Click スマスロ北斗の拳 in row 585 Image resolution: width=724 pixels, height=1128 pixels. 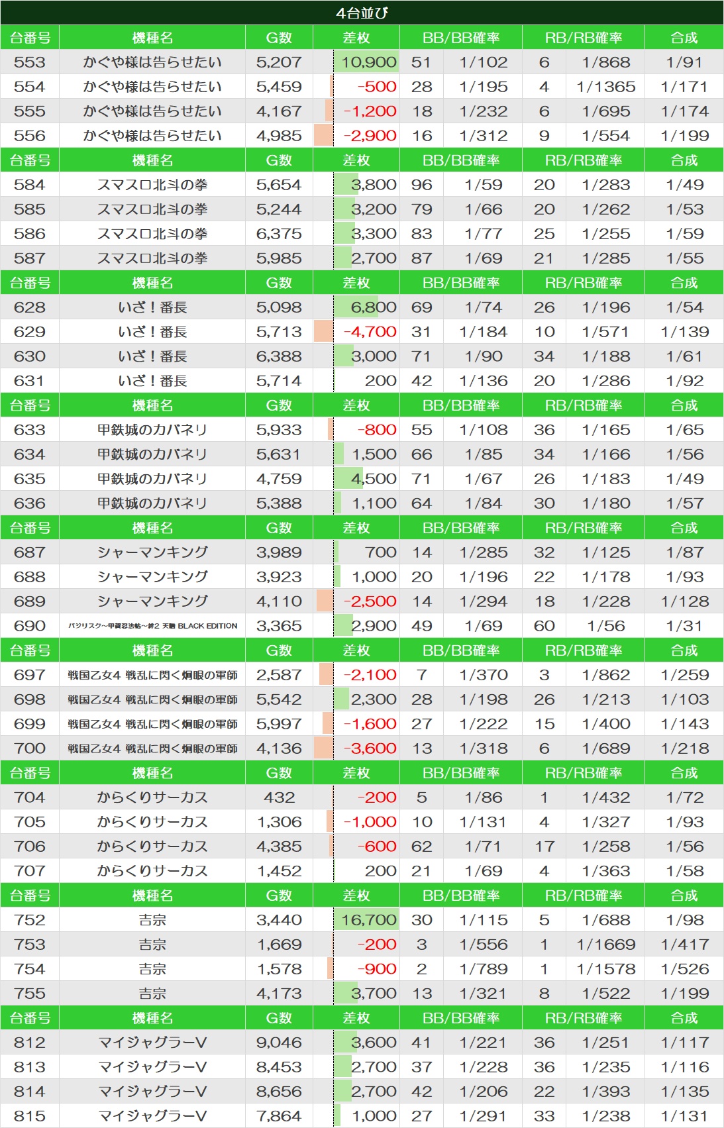[152, 209]
